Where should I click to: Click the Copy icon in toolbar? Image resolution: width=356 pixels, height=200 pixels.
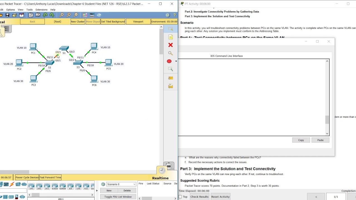(x=31, y=15)
